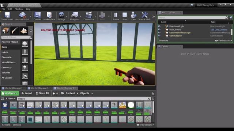Open View Options in World Outliner
Screen dimensions: 234x131
[x=223, y=40]
